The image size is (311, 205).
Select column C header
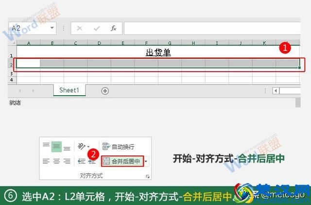tap(76, 43)
